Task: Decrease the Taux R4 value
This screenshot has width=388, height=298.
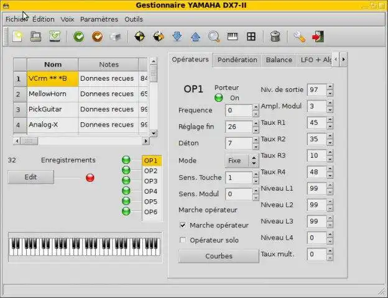Action: coord(330,176)
